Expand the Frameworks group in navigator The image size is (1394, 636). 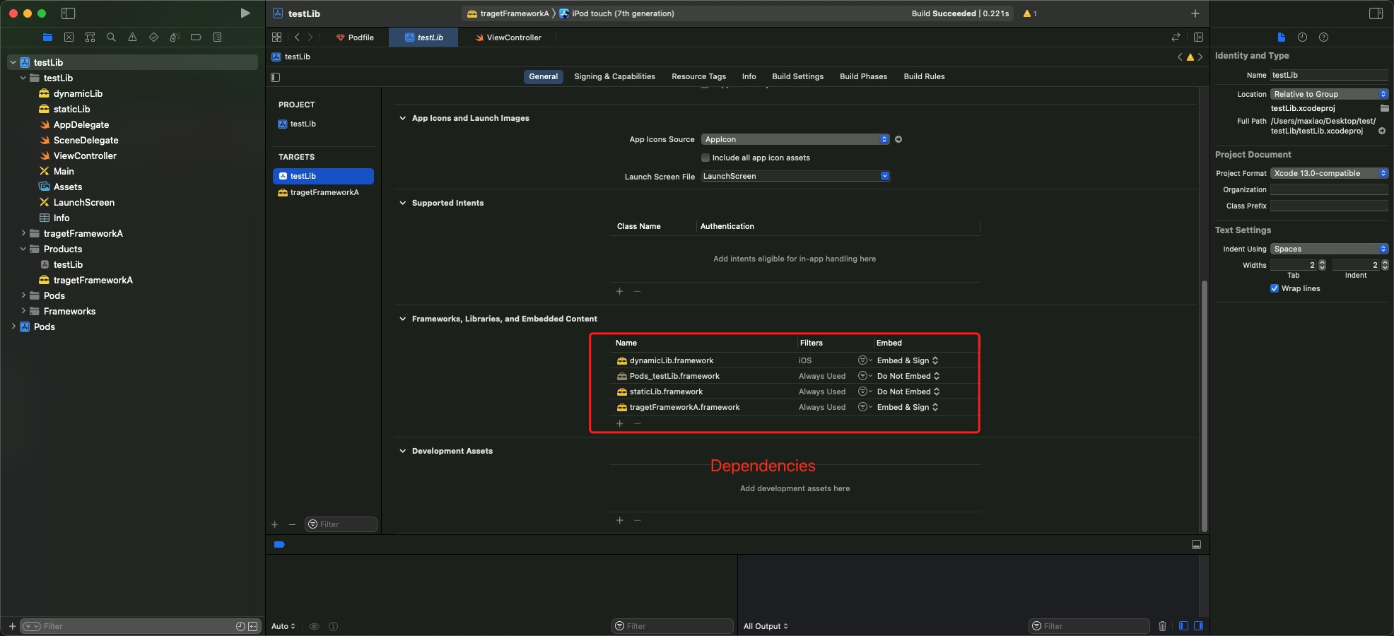tap(23, 311)
